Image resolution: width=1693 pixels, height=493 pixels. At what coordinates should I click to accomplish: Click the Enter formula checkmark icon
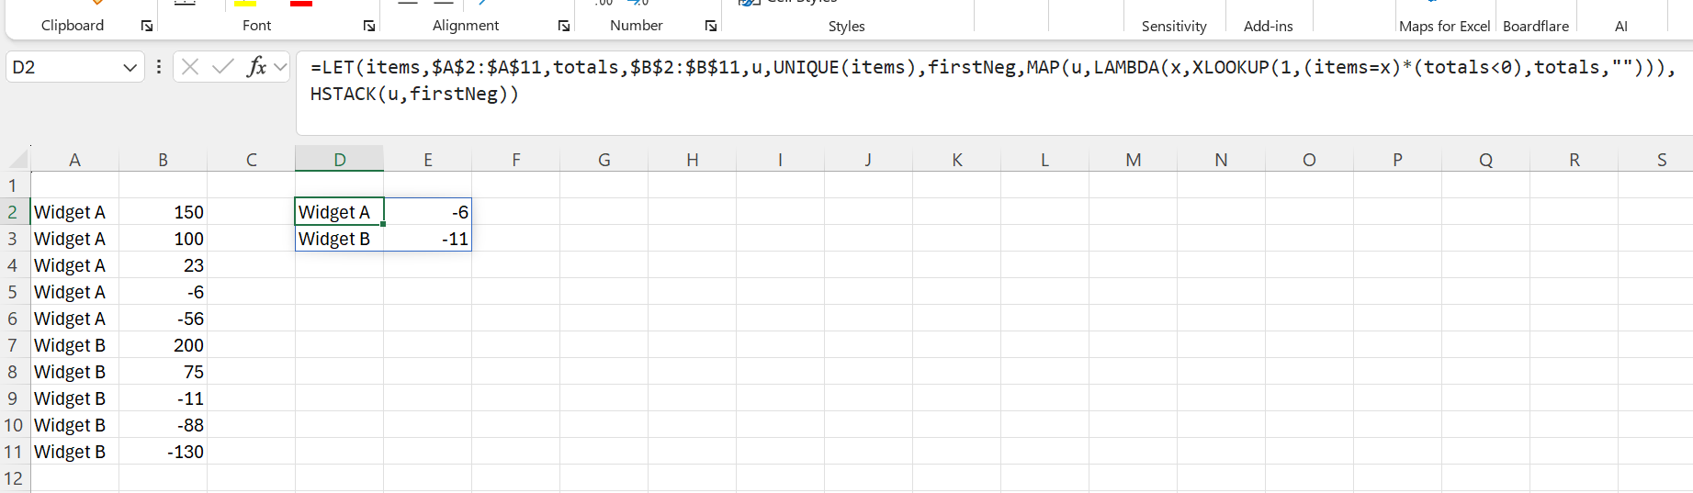pyautogui.click(x=222, y=67)
